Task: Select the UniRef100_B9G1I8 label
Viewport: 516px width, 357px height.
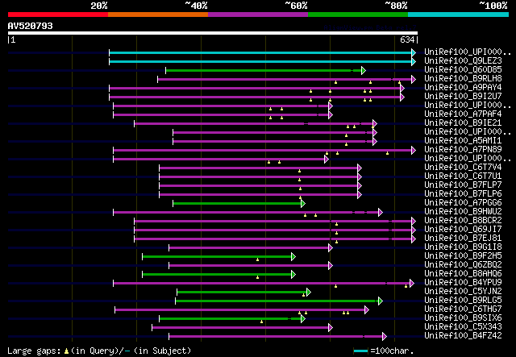Action: pos(463,247)
